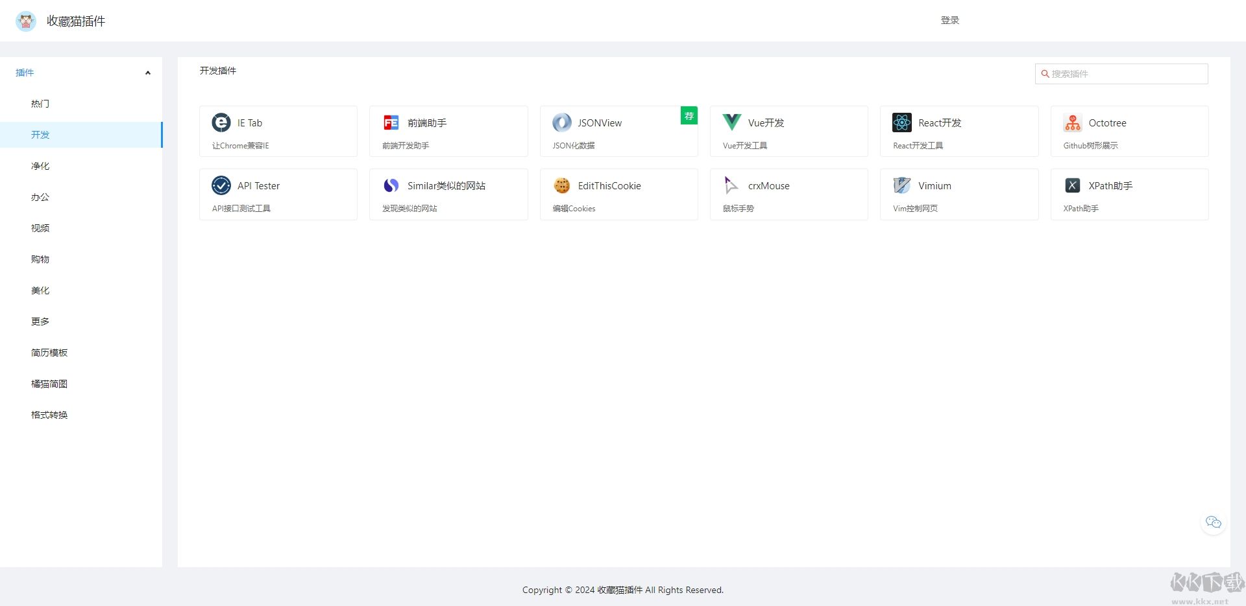The image size is (1246, 606).
Task: Select 净化 category in the sidebar
Action: click(81, 166)
